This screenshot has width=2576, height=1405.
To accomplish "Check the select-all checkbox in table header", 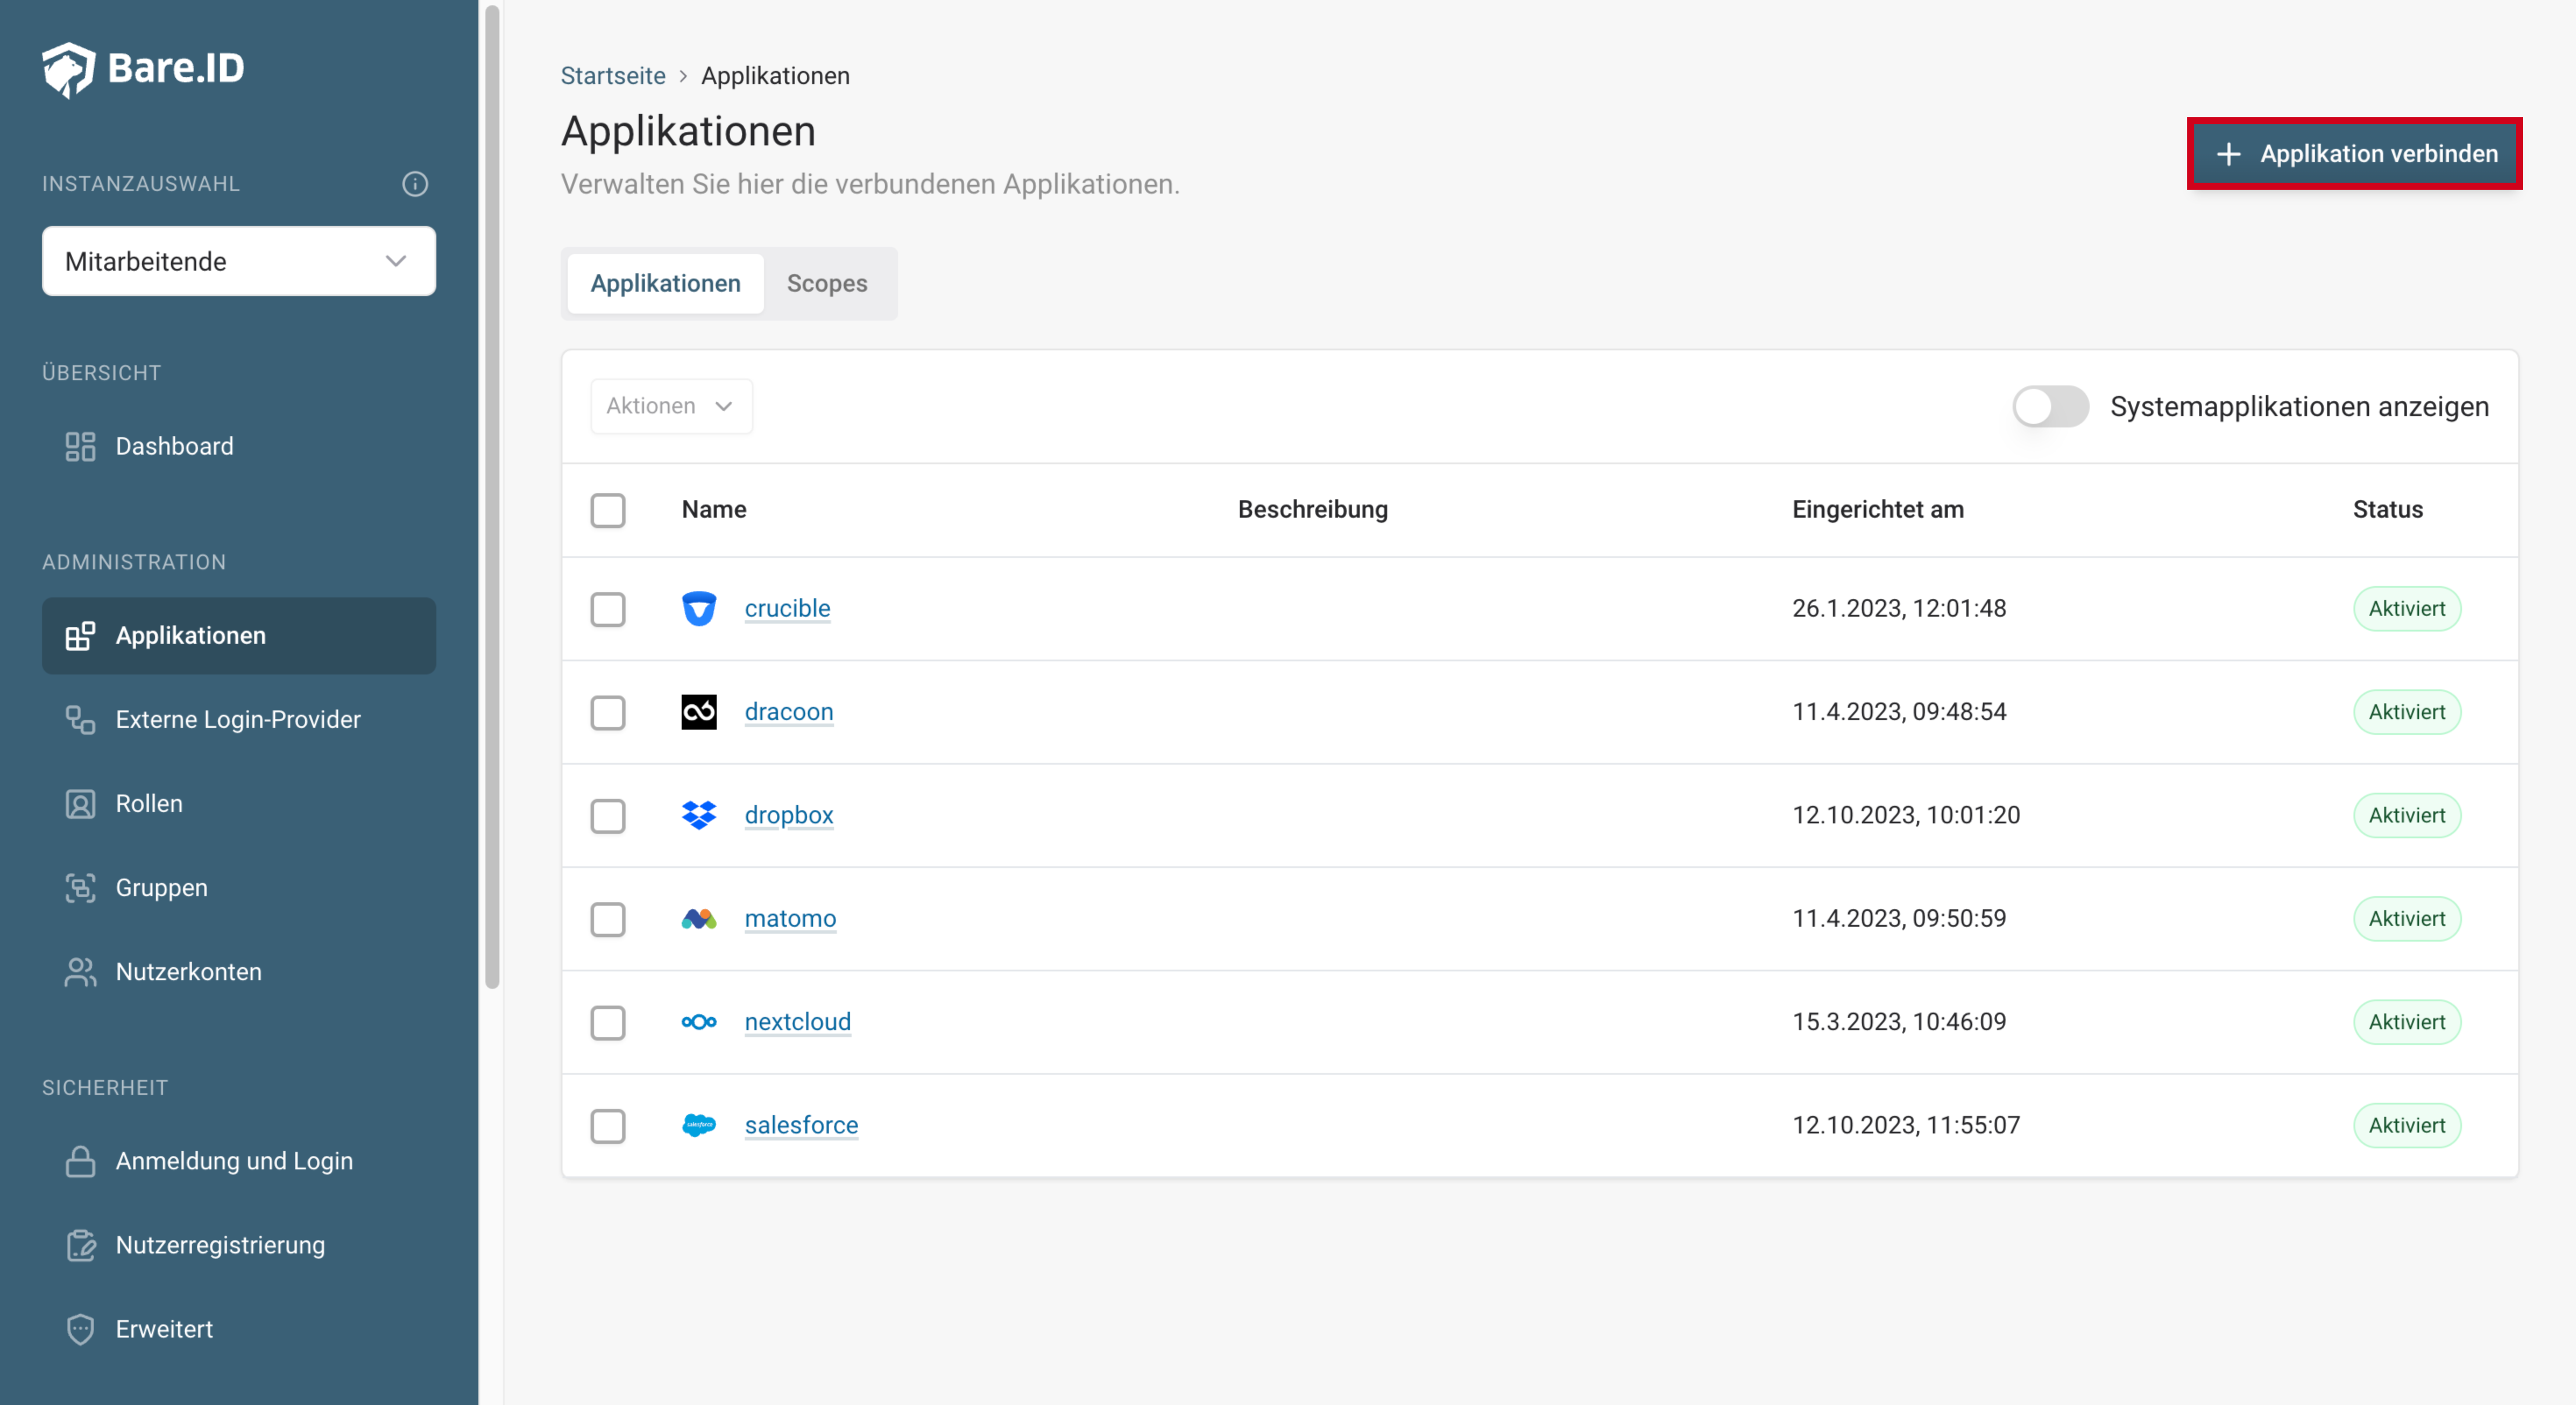I will [x=608, y=510].
